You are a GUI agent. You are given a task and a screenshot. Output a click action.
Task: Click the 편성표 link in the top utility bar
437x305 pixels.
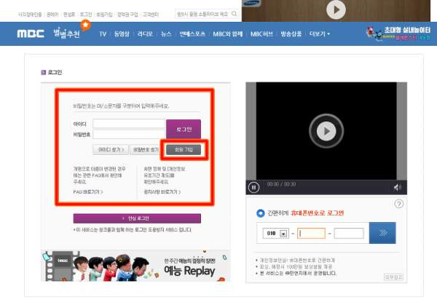pyautogui.click(x=69, y=15)
